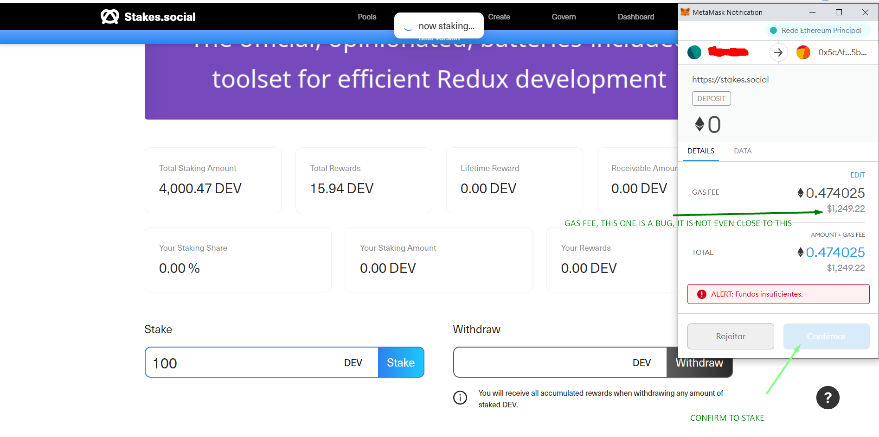
Task: Click the Receivable Amount 0.00 DEV value
Action: click(x=639, y=189)
